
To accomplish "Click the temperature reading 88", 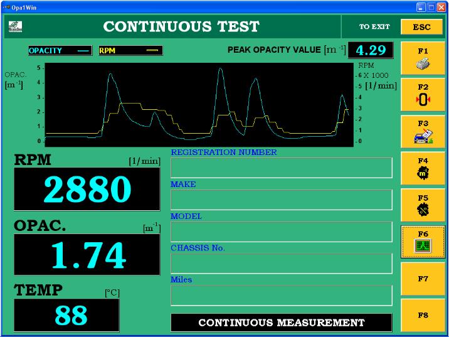I will (66, 315).
